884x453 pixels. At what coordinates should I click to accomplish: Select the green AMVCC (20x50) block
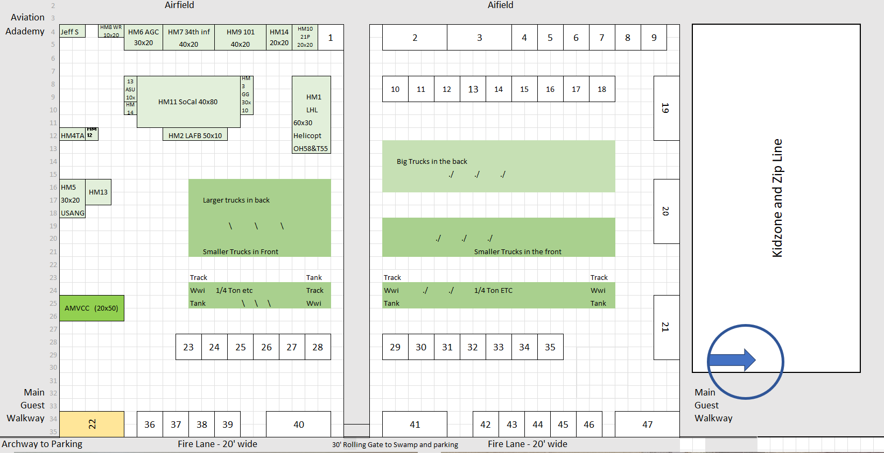92,308
